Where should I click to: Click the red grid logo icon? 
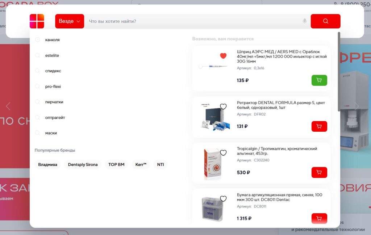coord(37,21)
